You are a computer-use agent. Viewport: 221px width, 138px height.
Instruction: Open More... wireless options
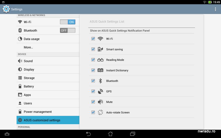click(x=48, y=47)
